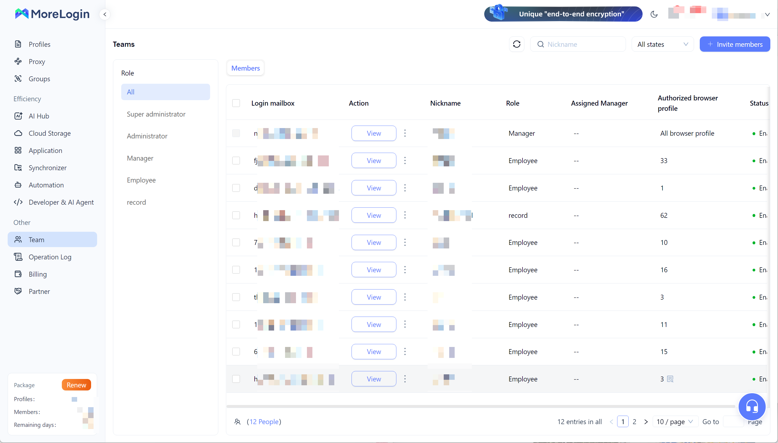
Task: Open the All states filter dropdown
Action: pos(663,44)
